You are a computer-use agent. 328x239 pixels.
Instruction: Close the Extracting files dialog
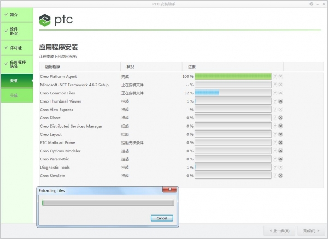pos(169,189)
